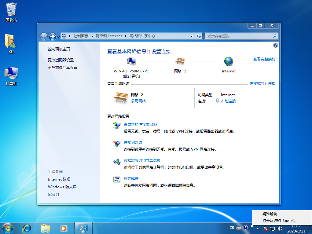Click inside the 搜索控制面板 search box
The height and width of the screenshot is (234, 312).
point(240,36)
